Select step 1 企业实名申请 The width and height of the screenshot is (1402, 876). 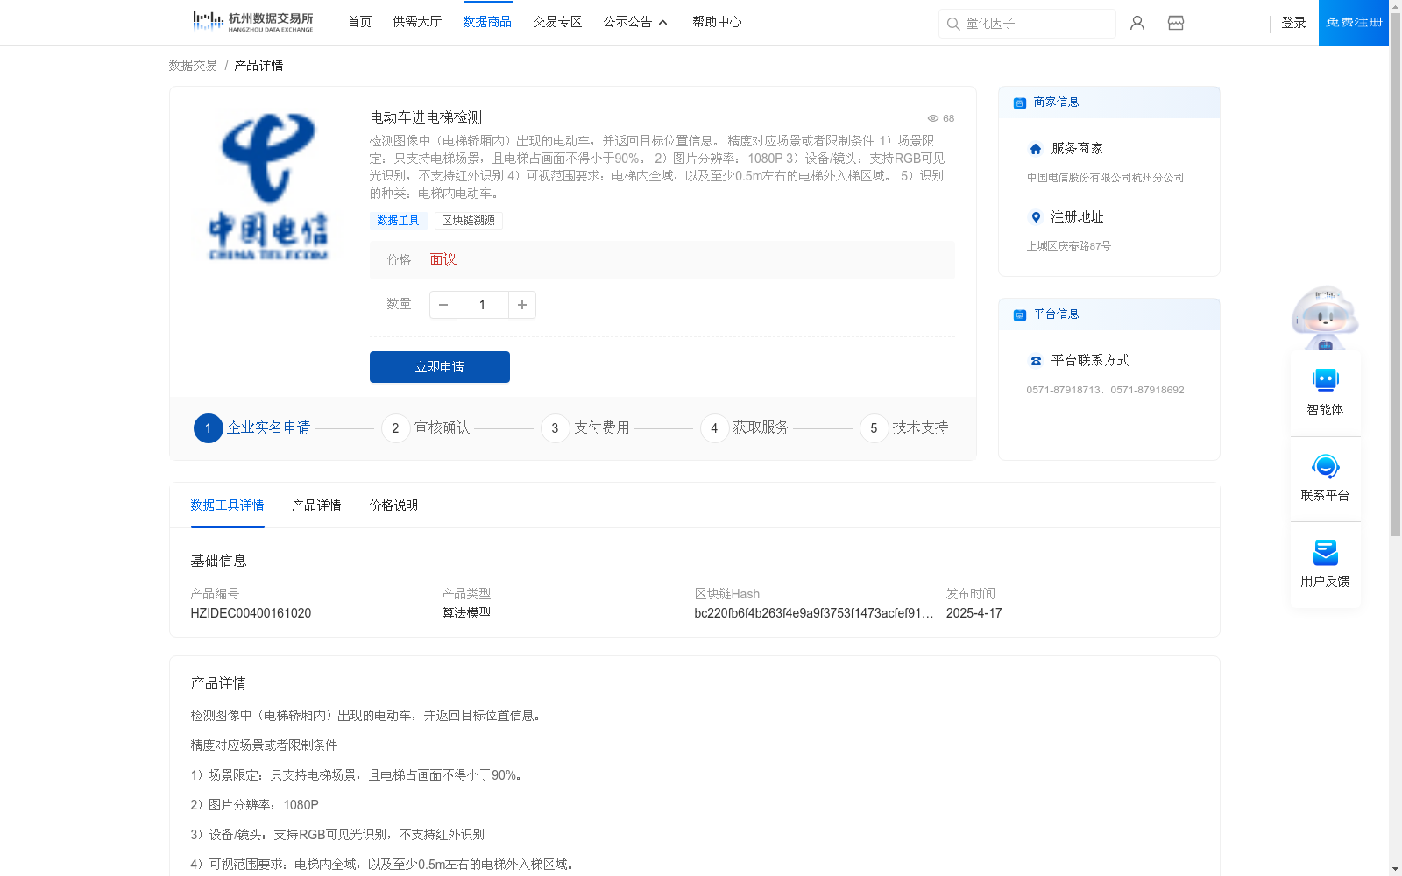(252, 428)
